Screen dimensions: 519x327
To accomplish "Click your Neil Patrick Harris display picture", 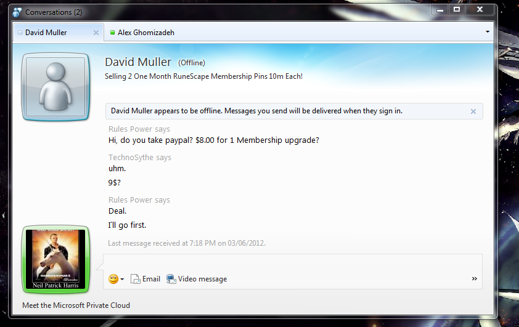I will (x=55, y=259).
